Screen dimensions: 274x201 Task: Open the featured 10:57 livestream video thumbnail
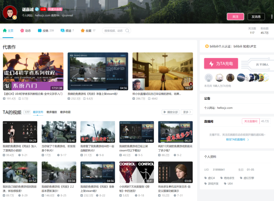tap(163, 71)
